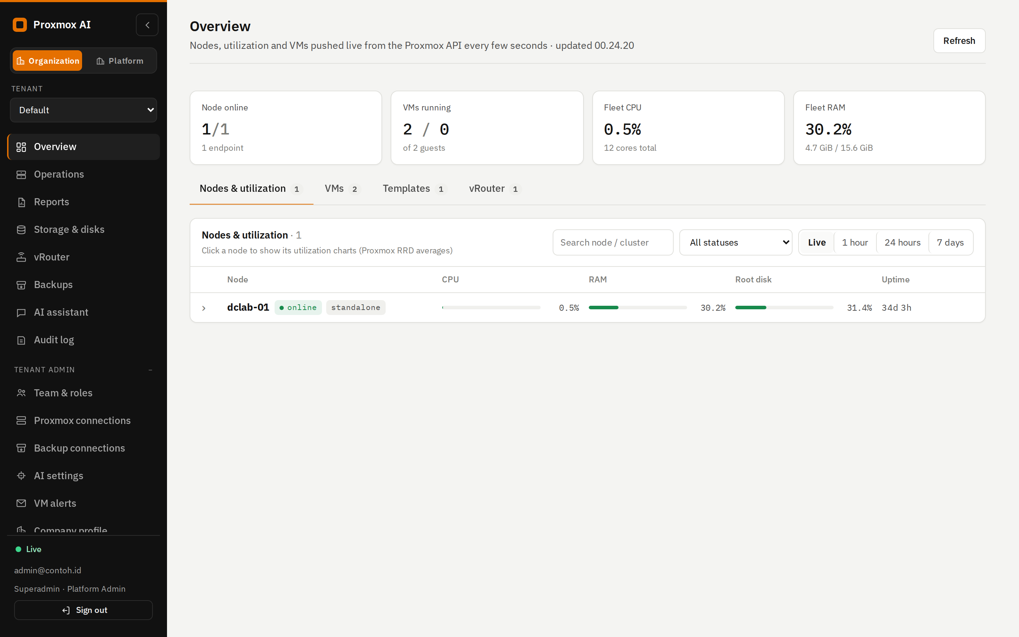The width and height of the screenshot is (1019, 637).
Task: Click the dclab-01 node name
Action: [x=248, y=308]
